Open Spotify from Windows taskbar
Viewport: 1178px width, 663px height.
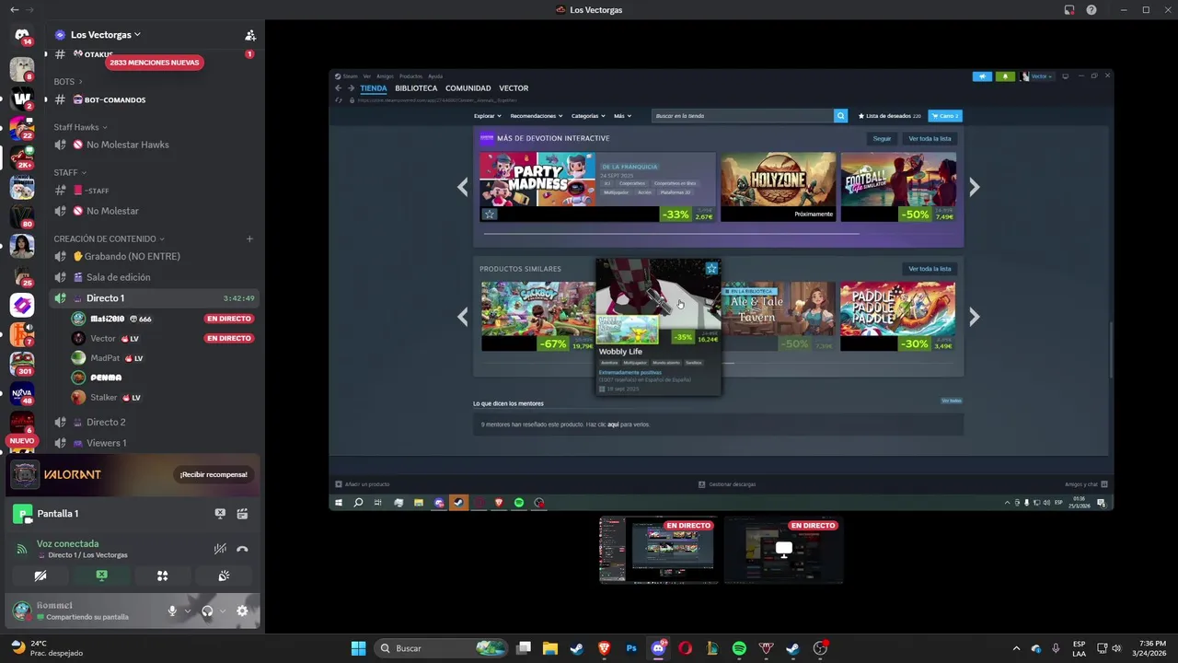(x=739, y=648)
